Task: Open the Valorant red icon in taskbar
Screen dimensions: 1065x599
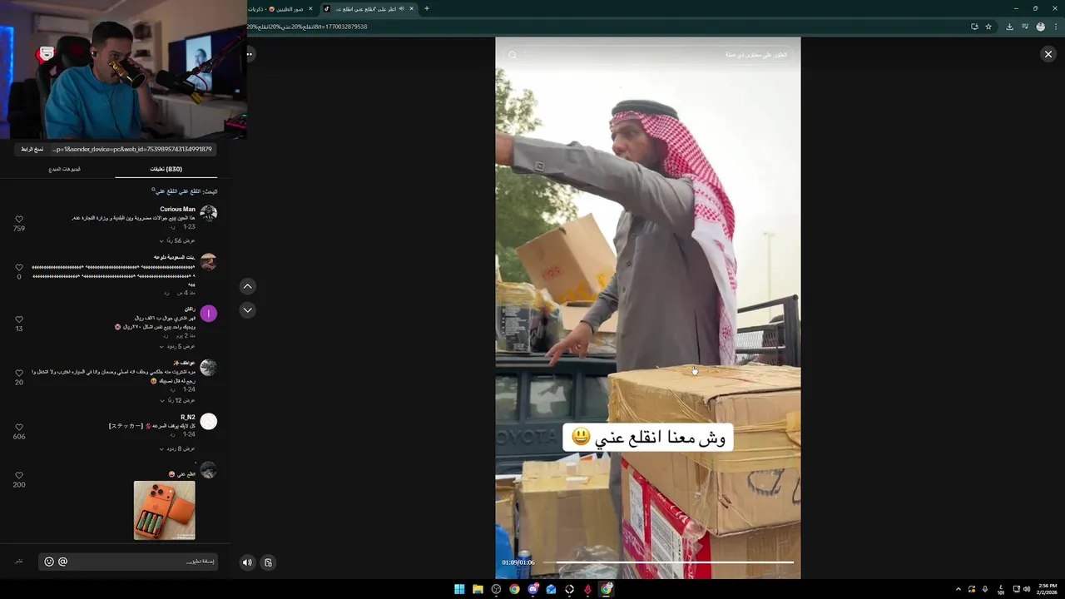Action: (587, 589)
